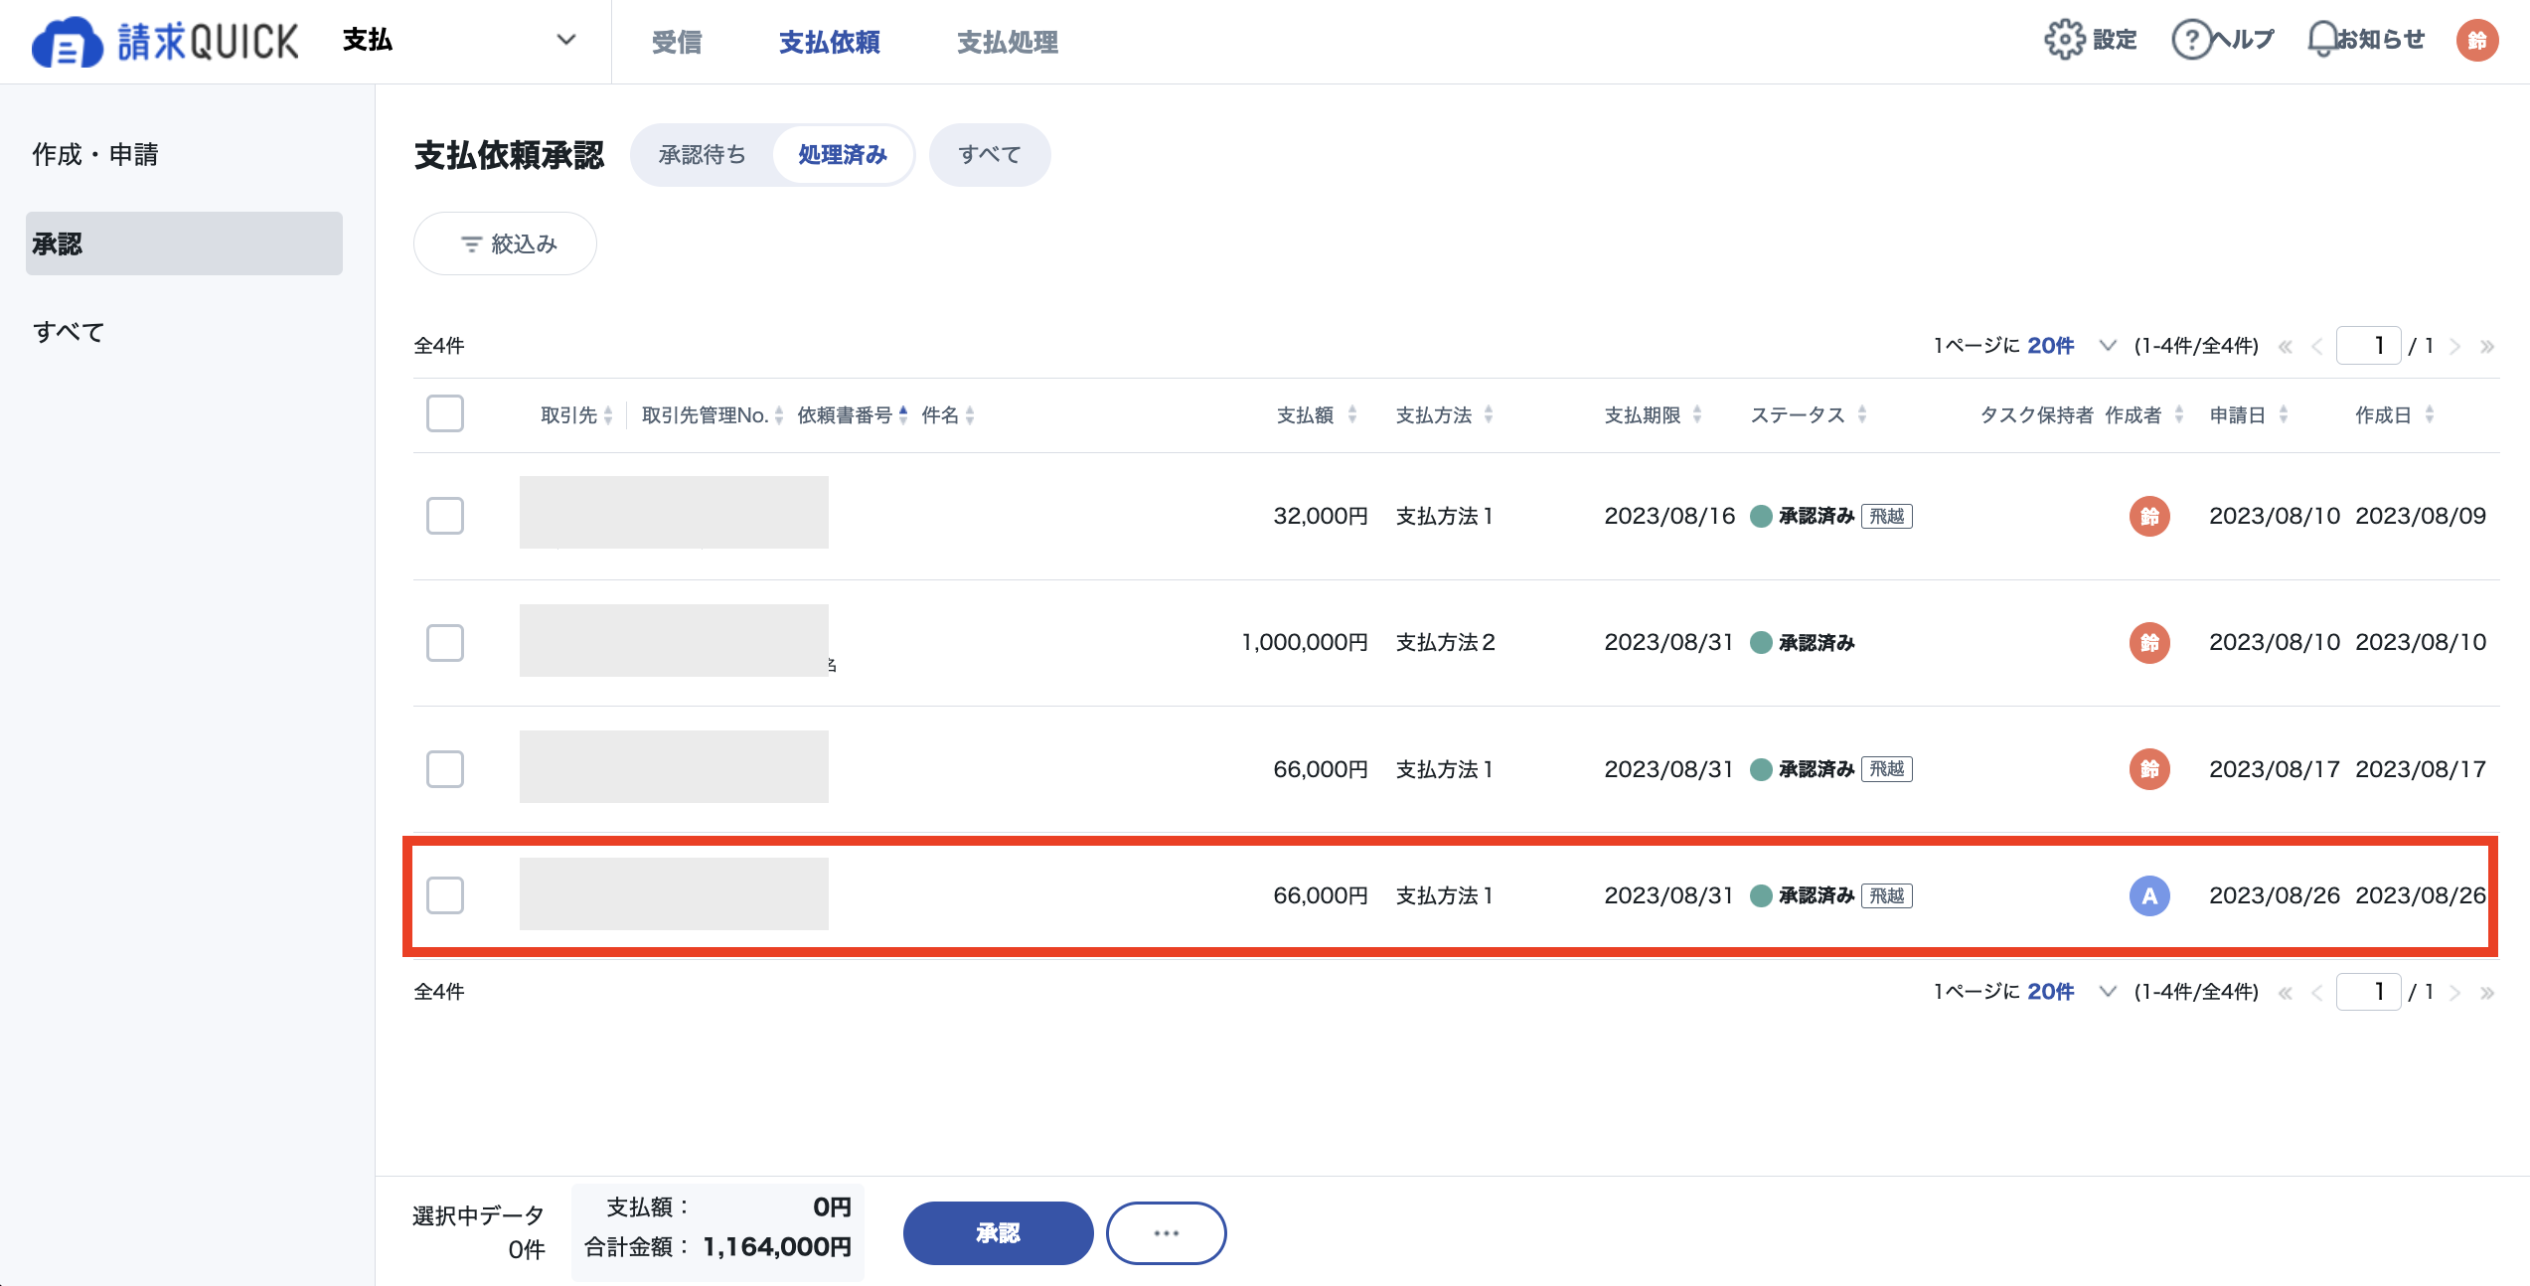The width and height of the screenshot is (2530, 1286).
Task: Switch to the 支払依頼 tab
Action: (x=830, y=42)
